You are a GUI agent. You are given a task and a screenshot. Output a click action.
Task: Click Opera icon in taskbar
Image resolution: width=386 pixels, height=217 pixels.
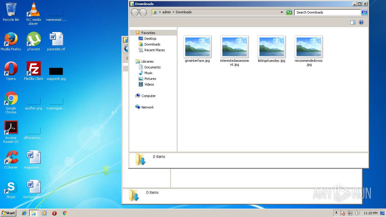coord(55,213)
